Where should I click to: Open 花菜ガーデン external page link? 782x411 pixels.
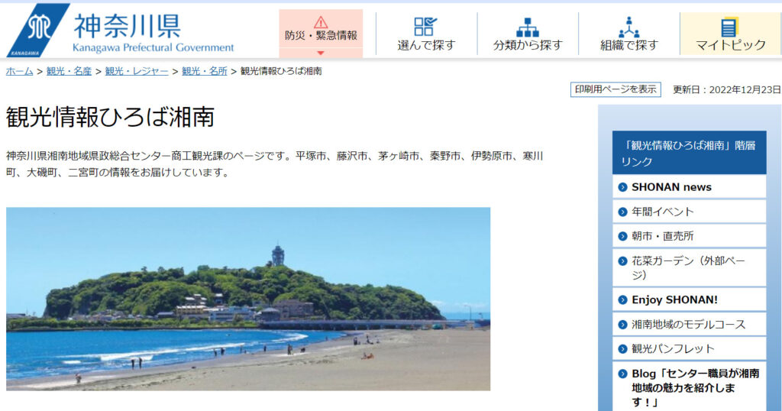[689, 268]
